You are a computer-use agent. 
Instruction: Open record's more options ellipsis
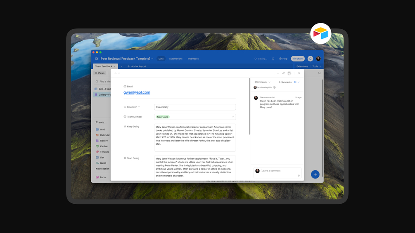(x=278, y=73)
